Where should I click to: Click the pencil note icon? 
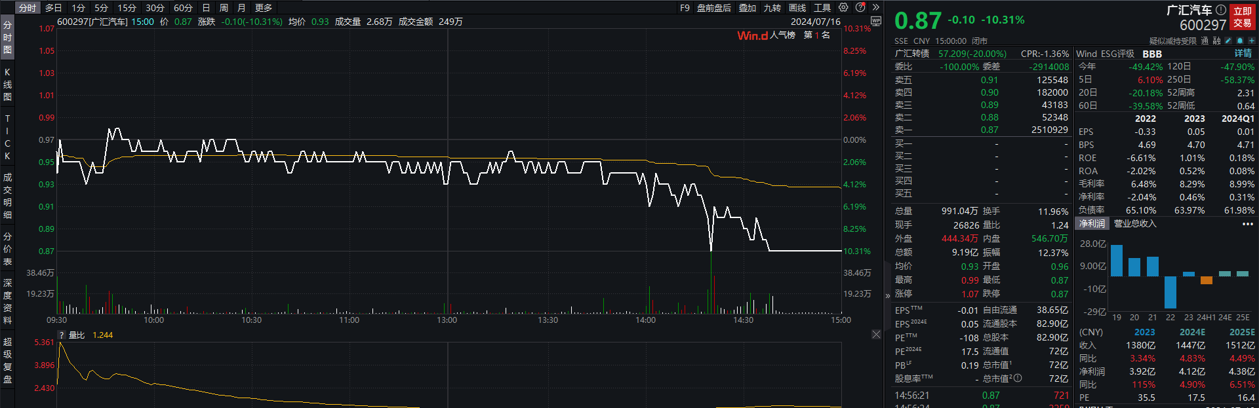1228,41
